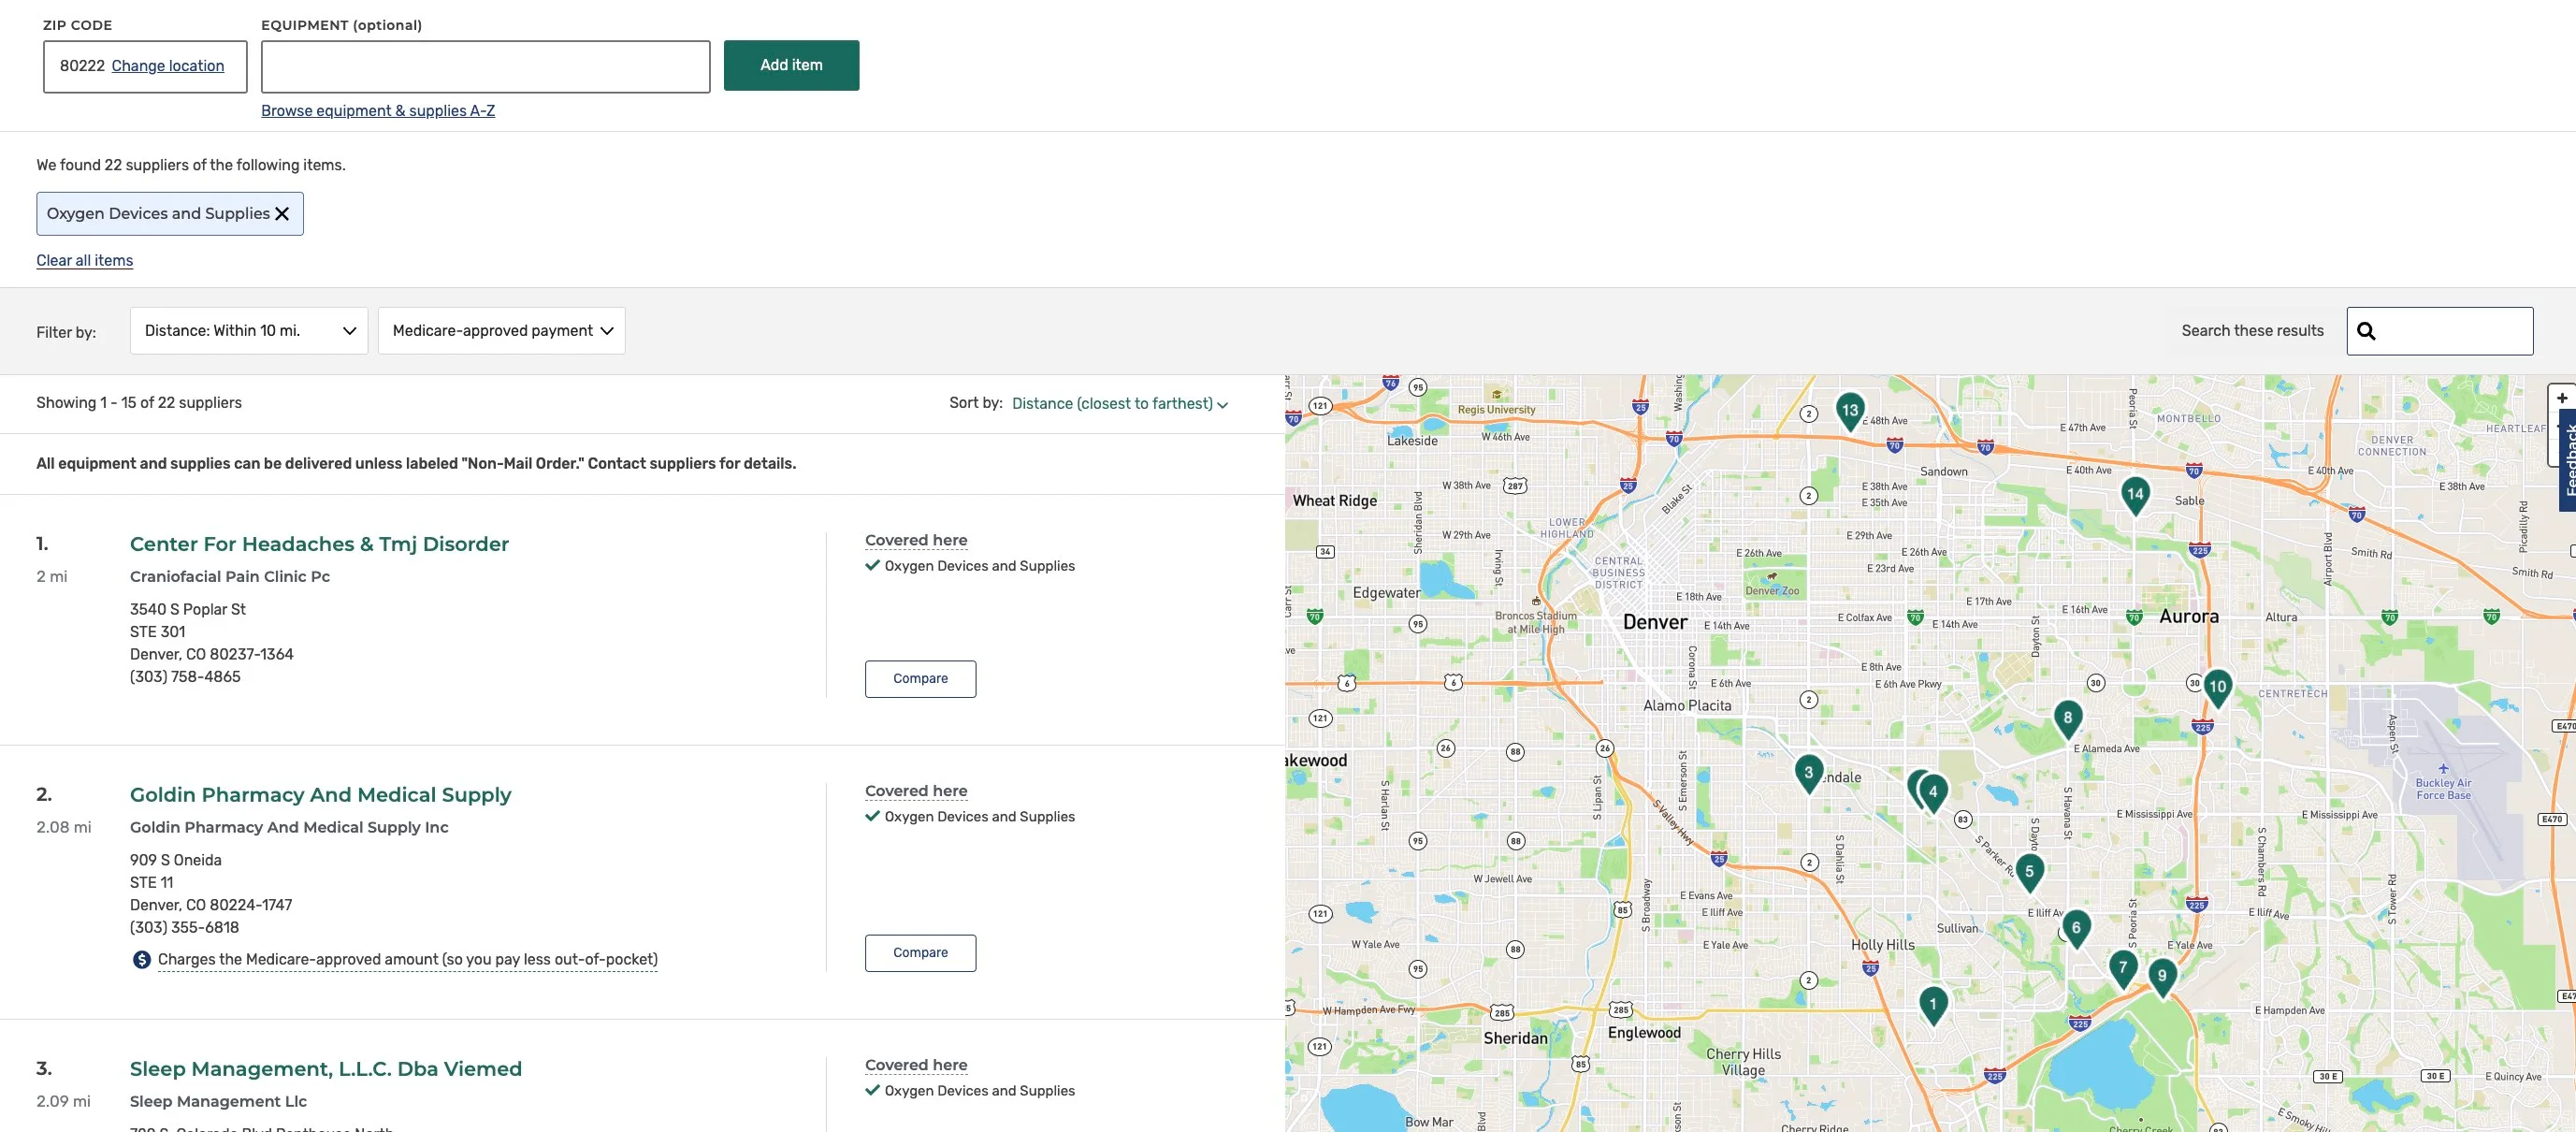Open Goldin Pharmacy And Medical Supply listing

320,795
